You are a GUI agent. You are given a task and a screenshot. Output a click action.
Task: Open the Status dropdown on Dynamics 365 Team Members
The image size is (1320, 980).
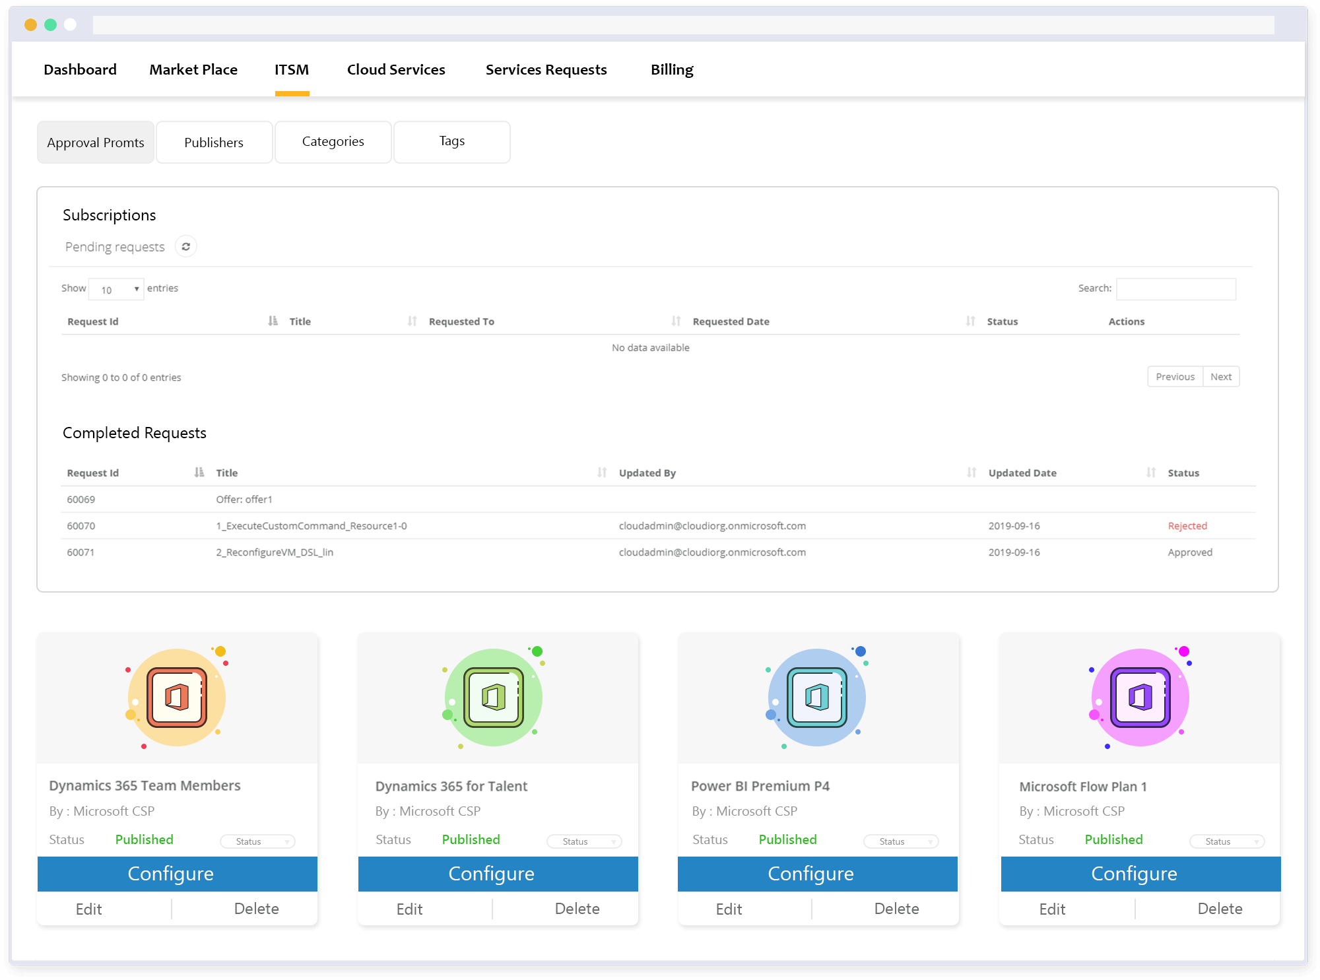coord(257,841)
